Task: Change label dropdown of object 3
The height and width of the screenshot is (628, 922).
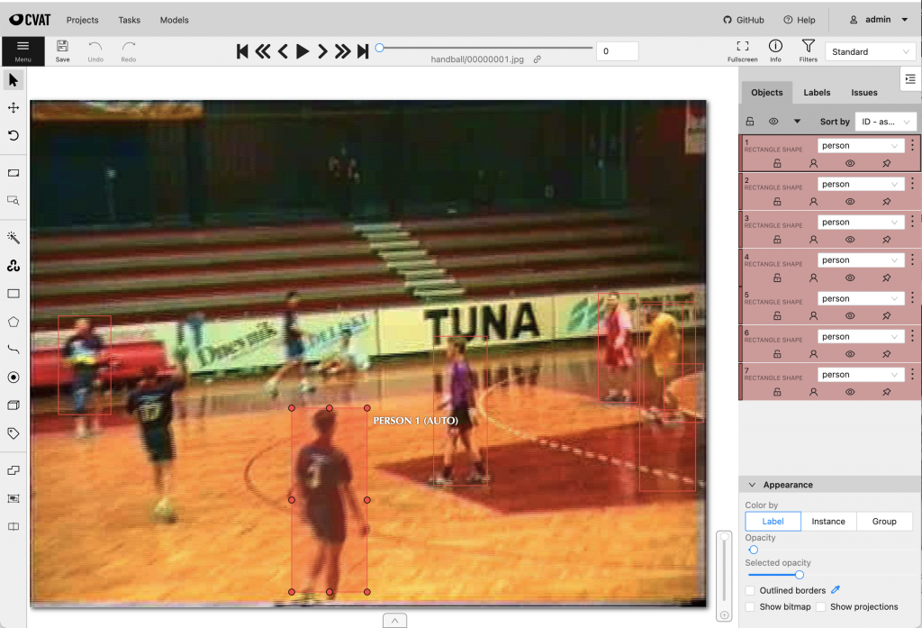Action: 859,222
